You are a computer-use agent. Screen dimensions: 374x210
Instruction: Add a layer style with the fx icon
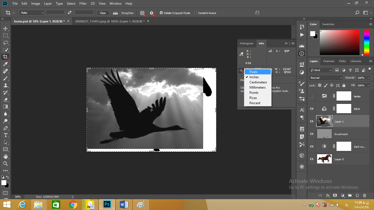coord(328,195)
